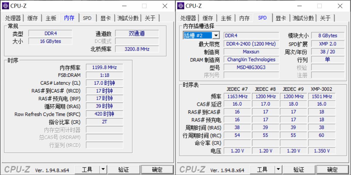Open the 处理器 tab in the left window
Screen dimensions: 351x175
point(13,18)
